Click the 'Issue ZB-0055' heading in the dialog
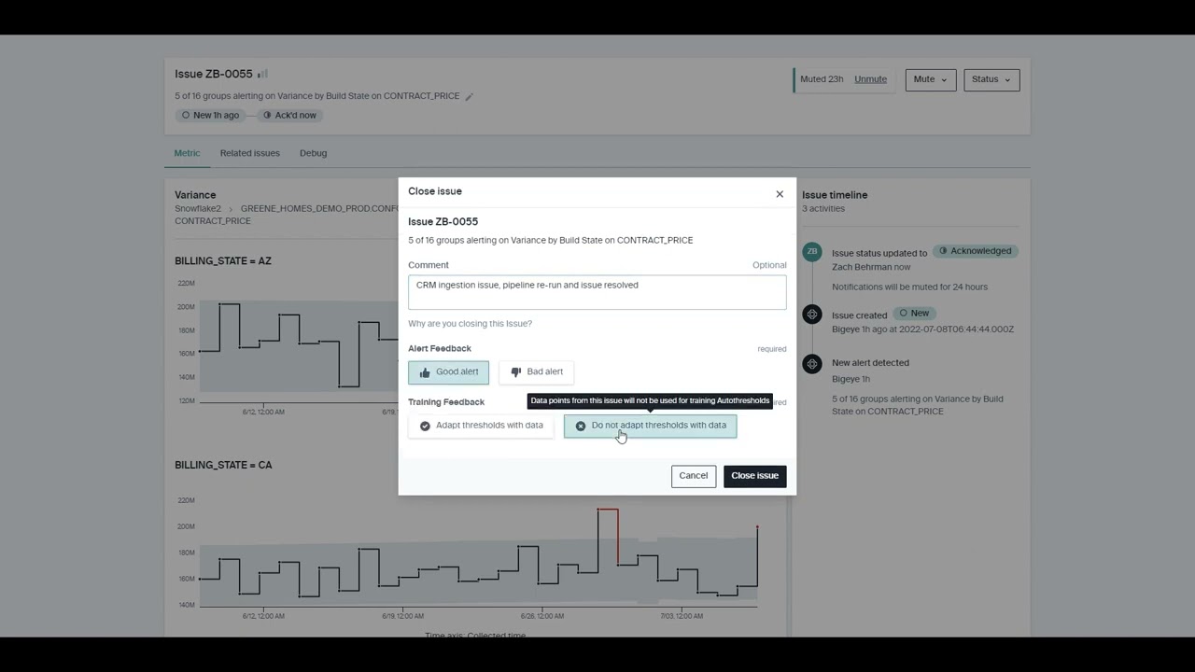This screenshot has width=1195, height=672. [443, 222]
